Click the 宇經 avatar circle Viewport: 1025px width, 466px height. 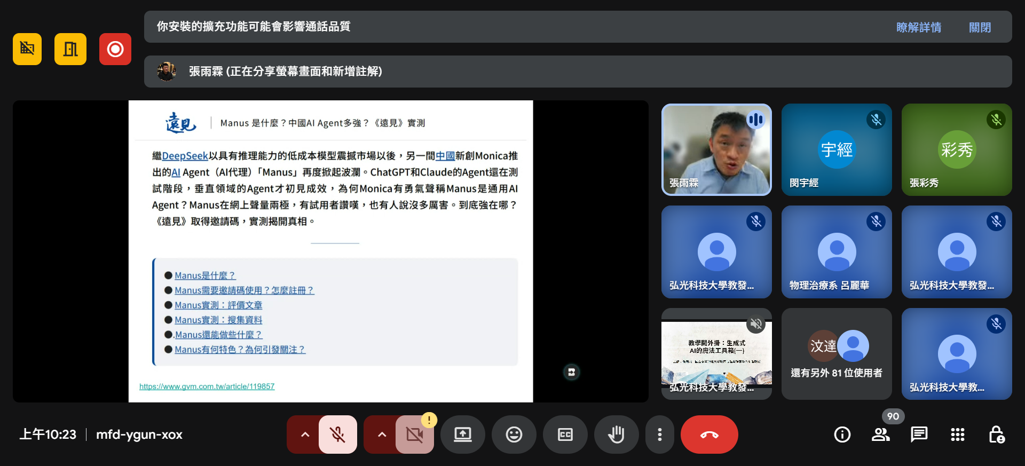pos(837,149)
